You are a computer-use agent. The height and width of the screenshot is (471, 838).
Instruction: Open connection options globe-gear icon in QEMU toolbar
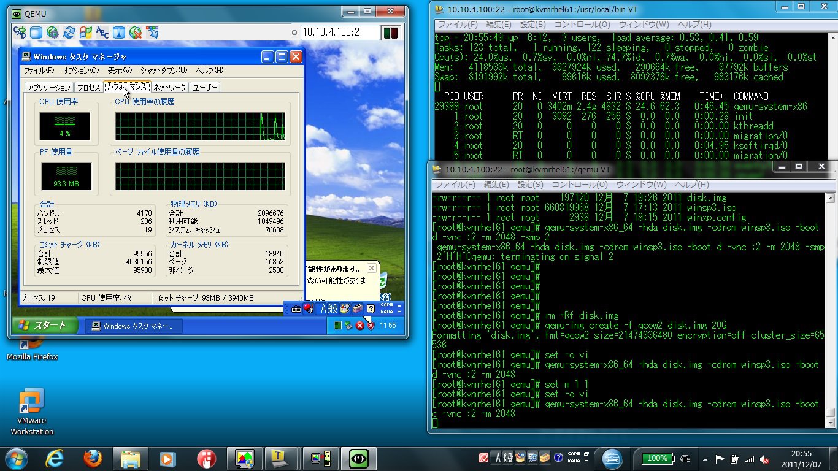[x=52, y=32]
